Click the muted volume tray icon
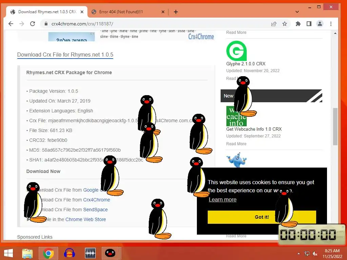 click(x=315, y=254)
